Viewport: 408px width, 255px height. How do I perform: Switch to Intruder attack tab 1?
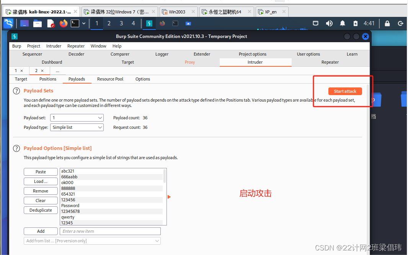(x=16, y=71)
